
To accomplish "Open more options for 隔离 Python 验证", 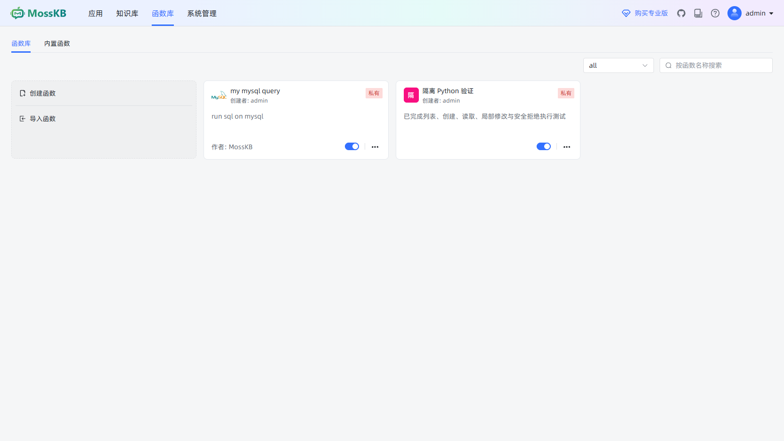I will pyautogui.click(x=567, y=147).
